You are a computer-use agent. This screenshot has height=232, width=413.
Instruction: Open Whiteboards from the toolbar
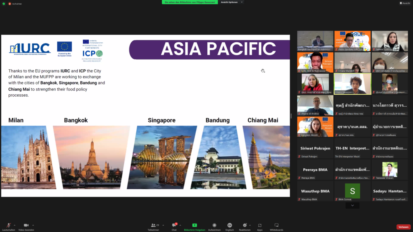pyautogui.click(x=276, y=226)
